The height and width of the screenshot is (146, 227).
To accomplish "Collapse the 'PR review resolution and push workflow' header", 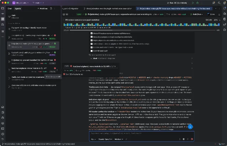I will pyautogui.click(x=63, y=20).
